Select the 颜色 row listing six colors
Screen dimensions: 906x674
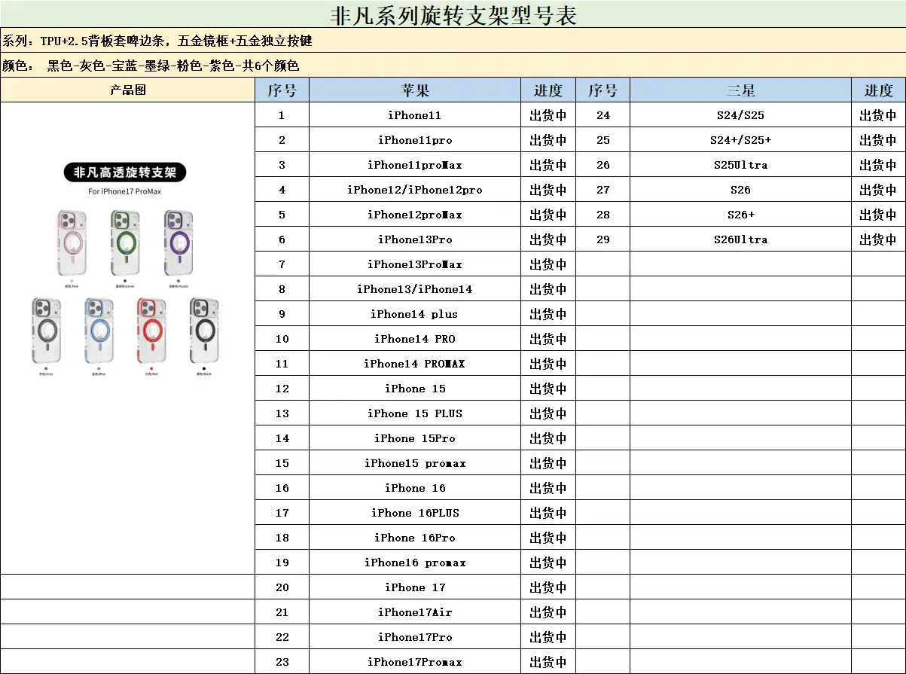coord(453,66)
